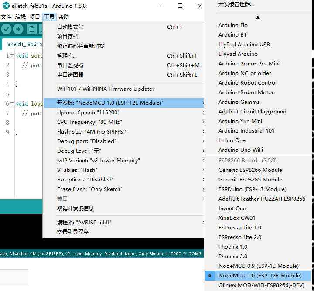
Task: Select the Linino One board
Action: click(x=258, y=140)
